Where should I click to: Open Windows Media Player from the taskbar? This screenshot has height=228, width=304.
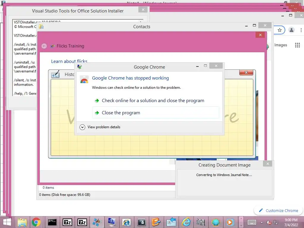tap(230, 222)
